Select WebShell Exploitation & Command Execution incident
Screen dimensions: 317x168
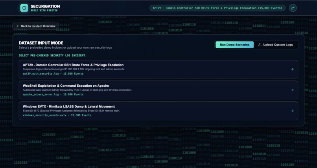click(x=158, y=90)
